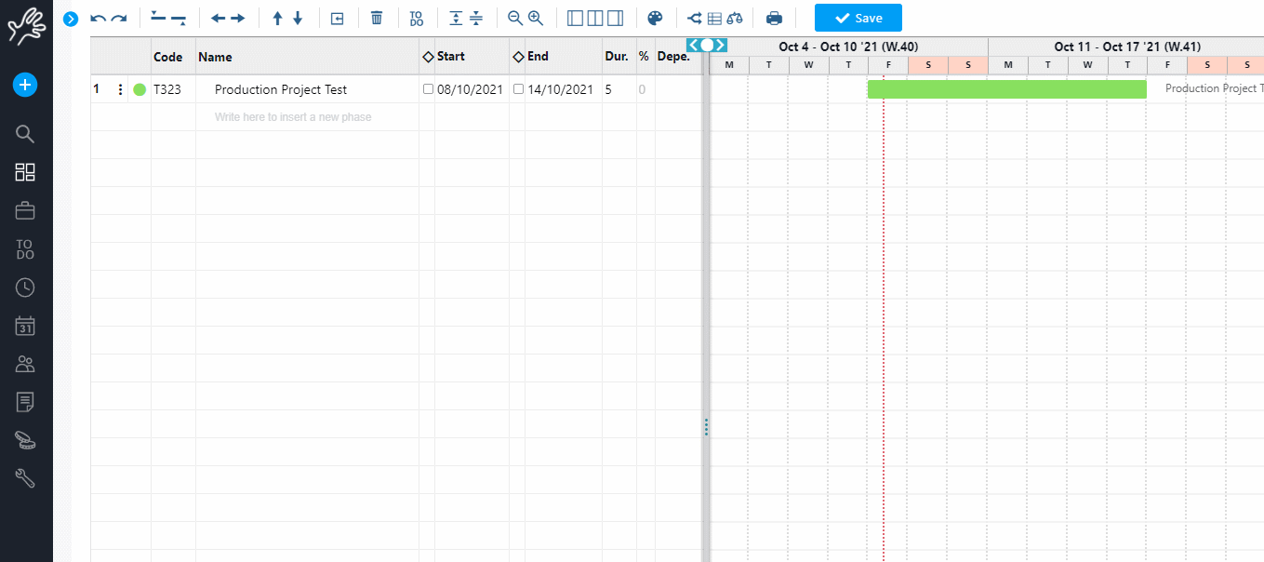This screenshot has width=1264, height=562.
Task: Open the row options three-dot menu
Action: 119,88
